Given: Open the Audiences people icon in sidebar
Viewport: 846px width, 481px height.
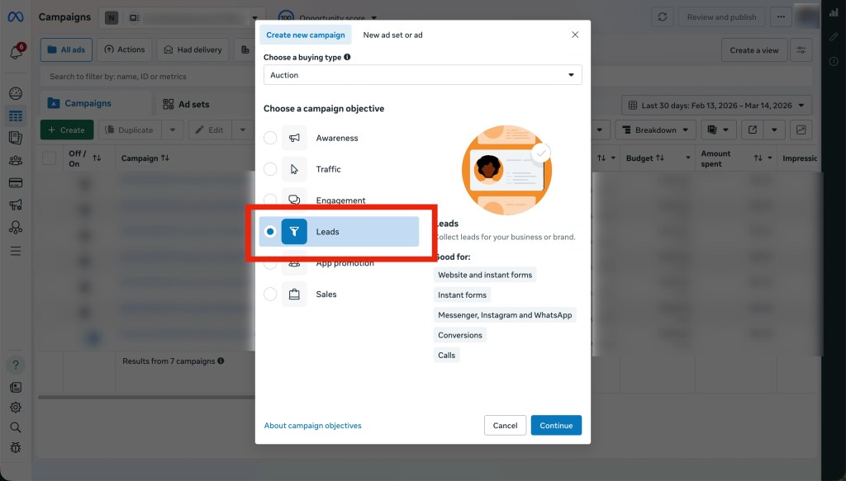Looking at the screenshot, I should point(16,161).
